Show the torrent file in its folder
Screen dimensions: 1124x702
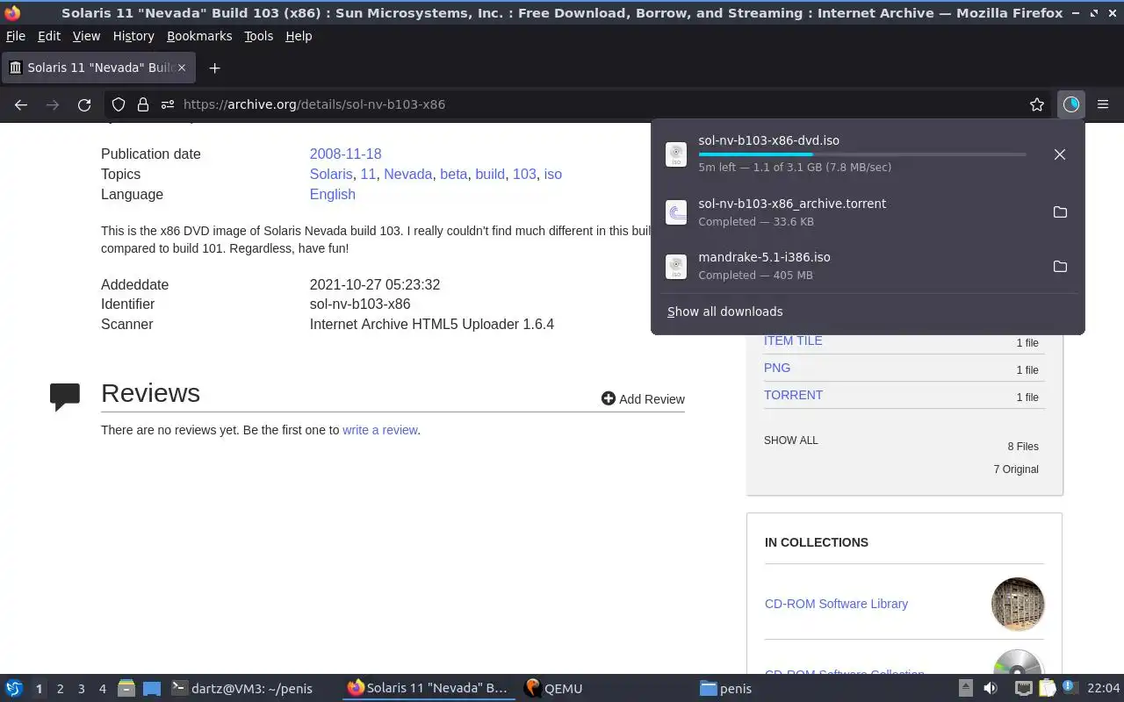point(1060,212)
